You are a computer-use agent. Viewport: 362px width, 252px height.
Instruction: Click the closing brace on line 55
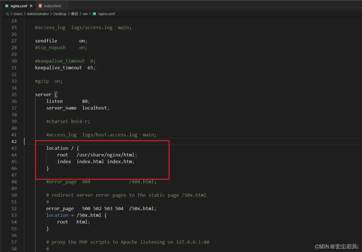click(x=48, y=229)
